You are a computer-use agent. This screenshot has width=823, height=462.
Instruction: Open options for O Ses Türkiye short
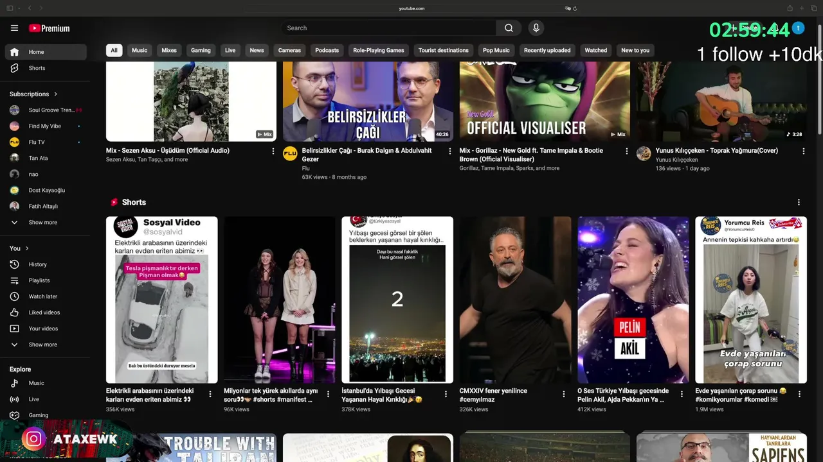[682, 394]
